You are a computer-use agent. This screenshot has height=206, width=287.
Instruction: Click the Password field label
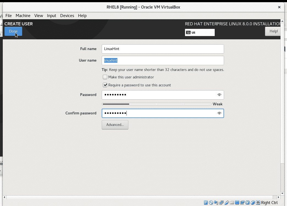pyautogui.click(x=88, y=95)
